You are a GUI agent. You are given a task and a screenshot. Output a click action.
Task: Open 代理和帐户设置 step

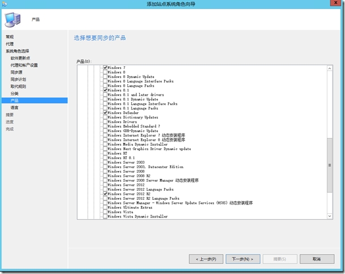(x=24, y=65)
